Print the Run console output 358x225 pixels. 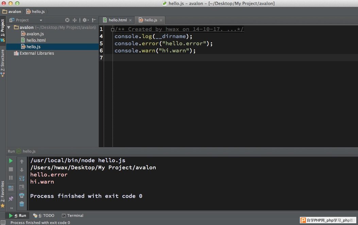pyautogui.click(x=22, y=195)
